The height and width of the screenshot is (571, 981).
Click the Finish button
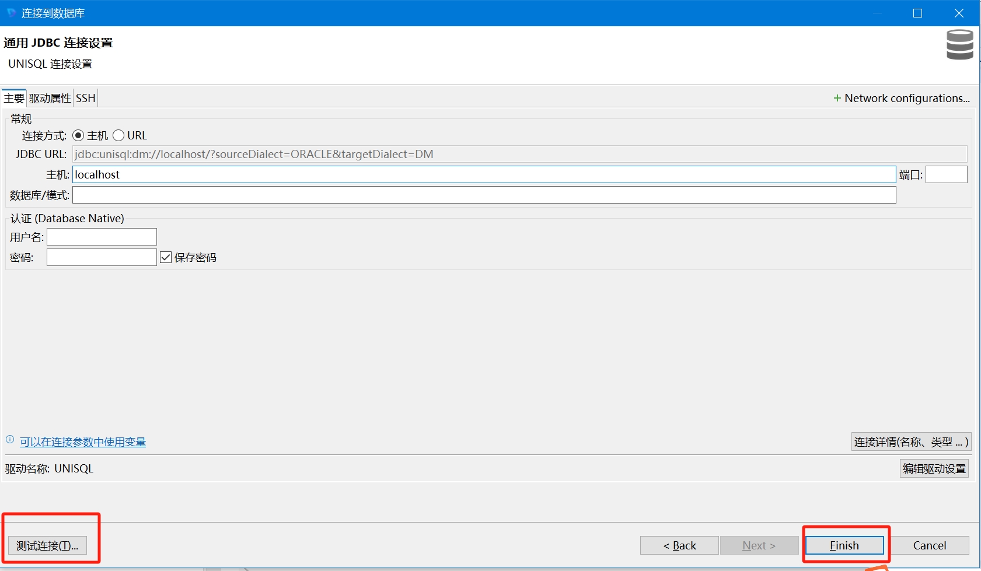(x=844, y=545)
